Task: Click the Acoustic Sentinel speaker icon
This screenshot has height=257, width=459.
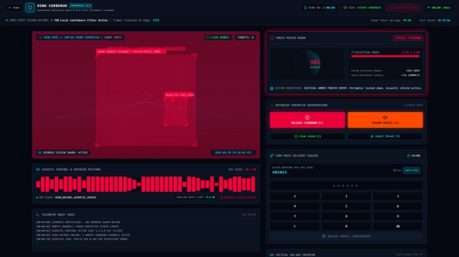Action: [x=38, y=170]
